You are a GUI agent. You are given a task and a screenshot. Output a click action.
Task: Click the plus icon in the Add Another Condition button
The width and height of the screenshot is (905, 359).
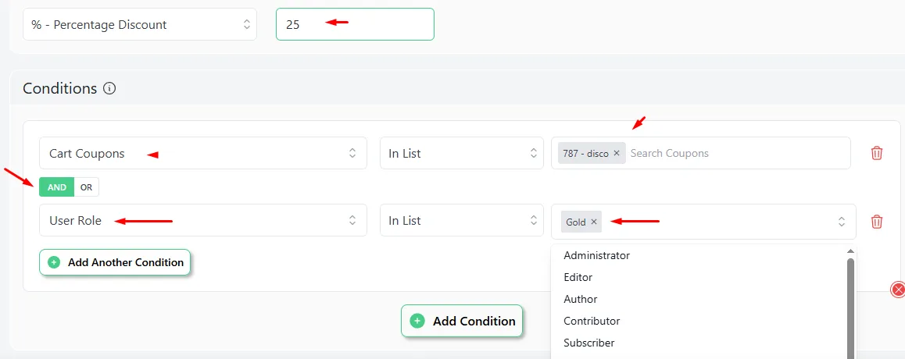(x=54, y=263)
